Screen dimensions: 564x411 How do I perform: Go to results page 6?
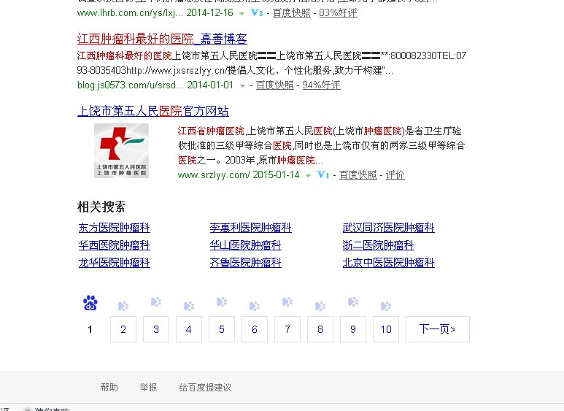click(255, 329)
